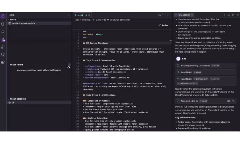The width and height of the screenshot is (240, 144).
Task: Open the KIRO panel more actions menu
Action: [x=68, y=15]
